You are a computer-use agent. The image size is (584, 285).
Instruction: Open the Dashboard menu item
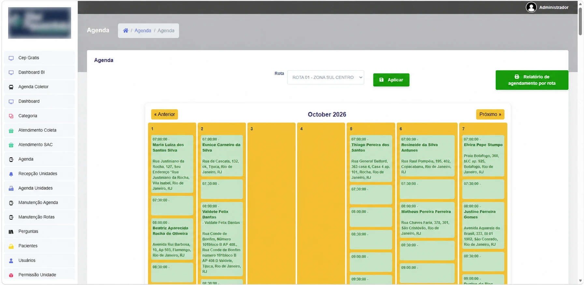click(39, 101)
